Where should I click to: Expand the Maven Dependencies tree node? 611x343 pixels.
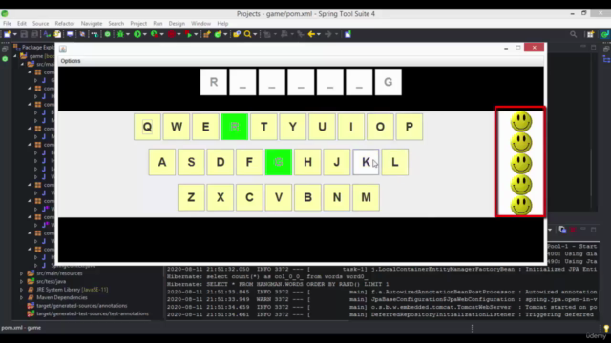[x=21, y=297]
